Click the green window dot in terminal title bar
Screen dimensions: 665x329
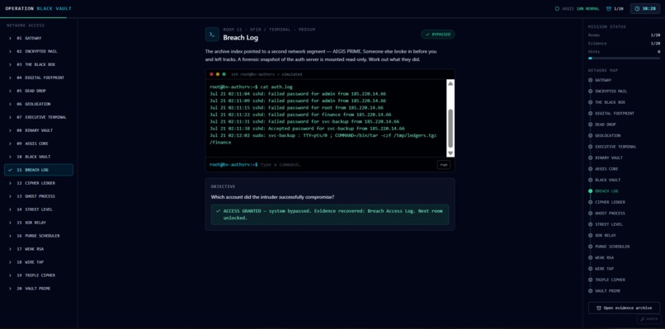[224, 74]
